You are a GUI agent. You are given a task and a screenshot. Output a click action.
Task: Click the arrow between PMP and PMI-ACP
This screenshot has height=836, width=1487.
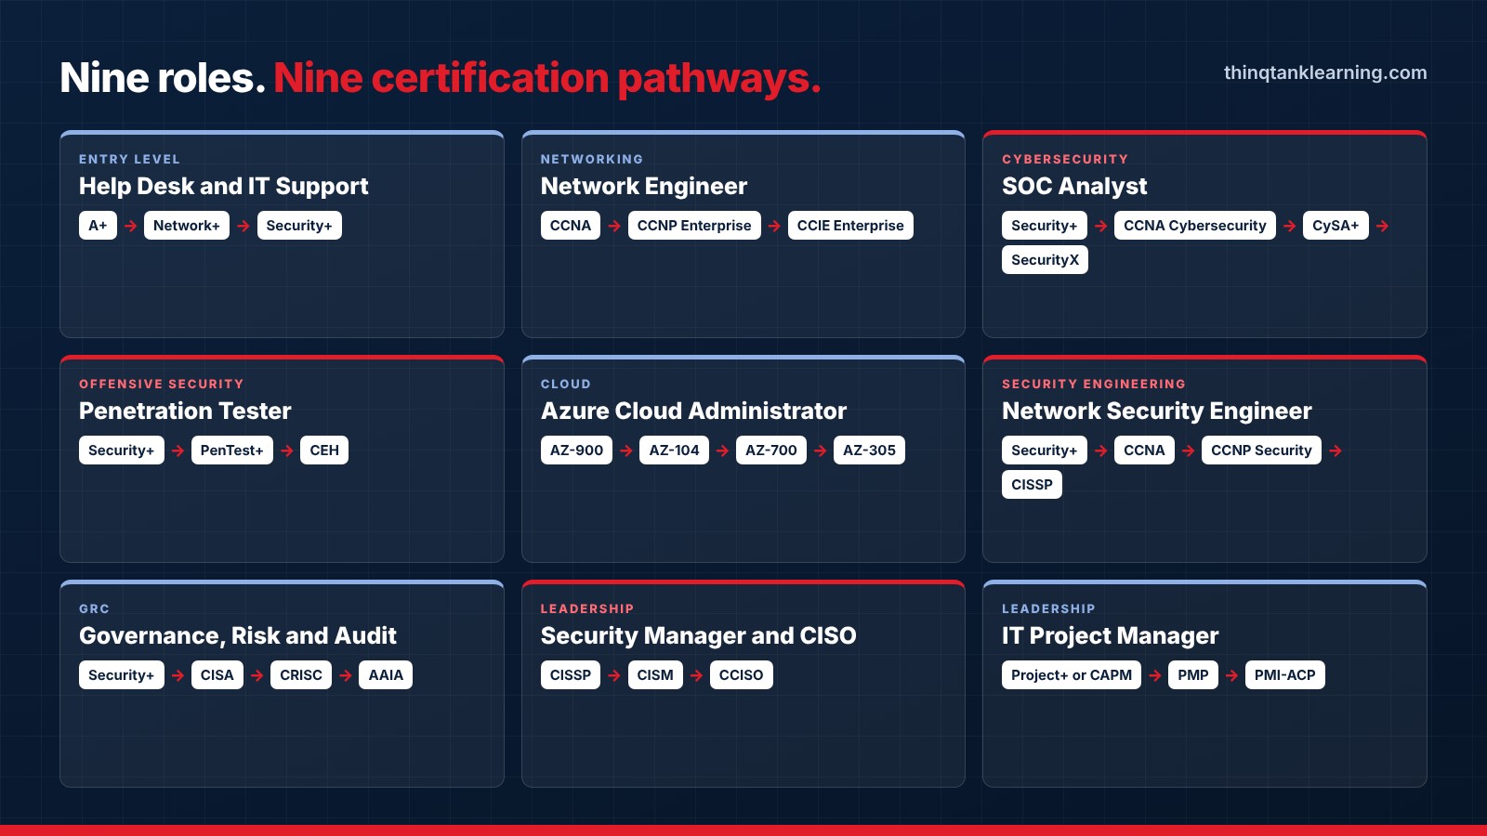(1232, 675)
